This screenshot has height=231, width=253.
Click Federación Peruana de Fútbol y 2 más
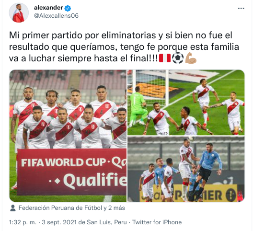point(72,208)
